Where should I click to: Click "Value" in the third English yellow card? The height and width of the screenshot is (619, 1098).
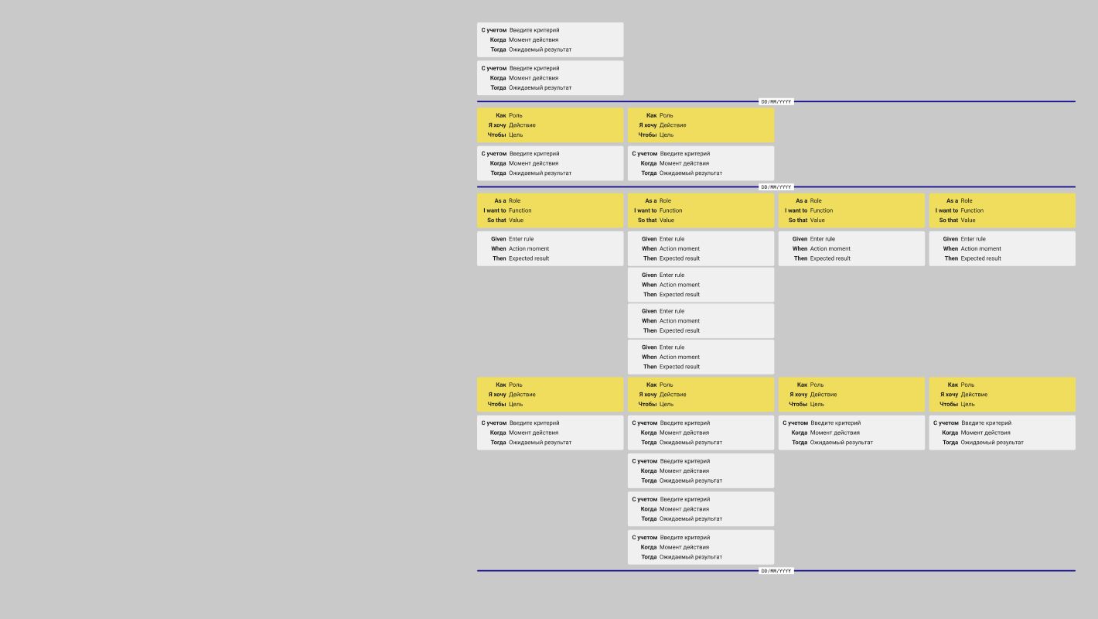point(817,221)
